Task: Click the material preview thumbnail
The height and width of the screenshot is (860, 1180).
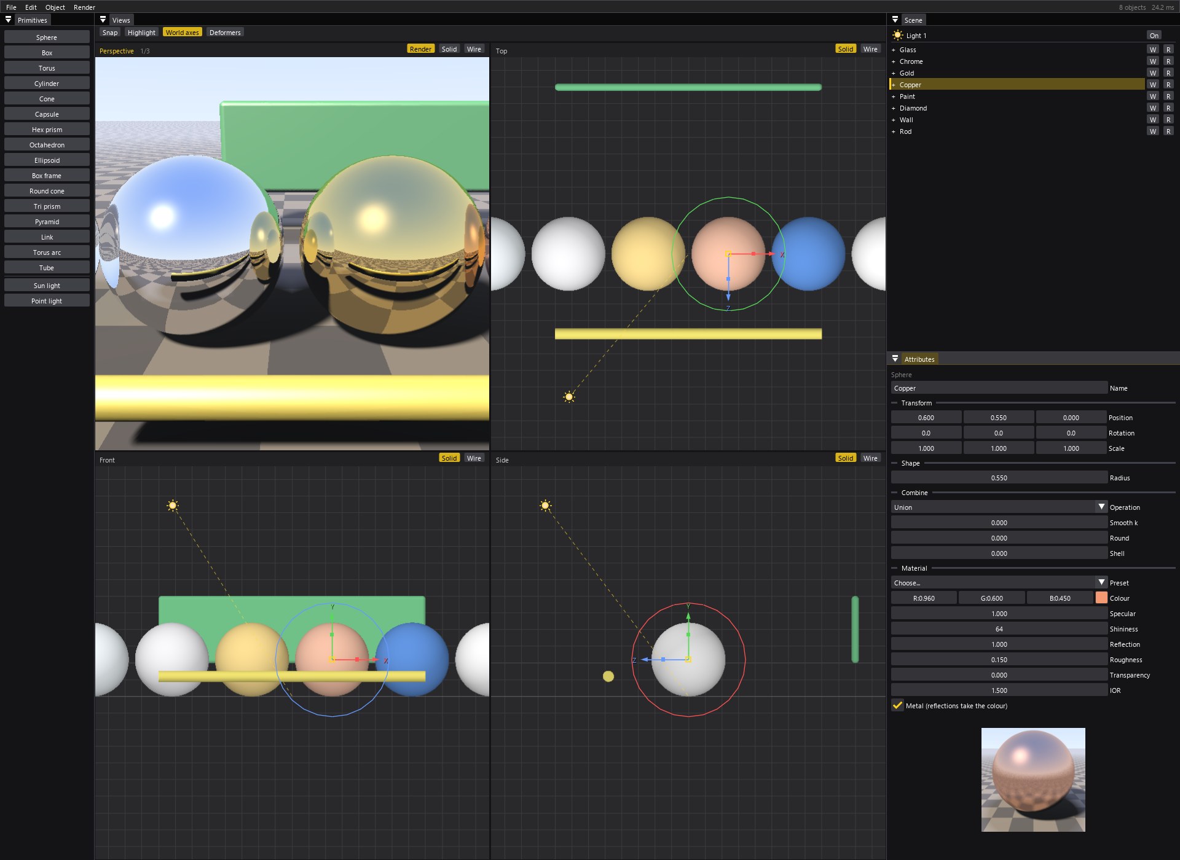Action: coord(1033,780)
